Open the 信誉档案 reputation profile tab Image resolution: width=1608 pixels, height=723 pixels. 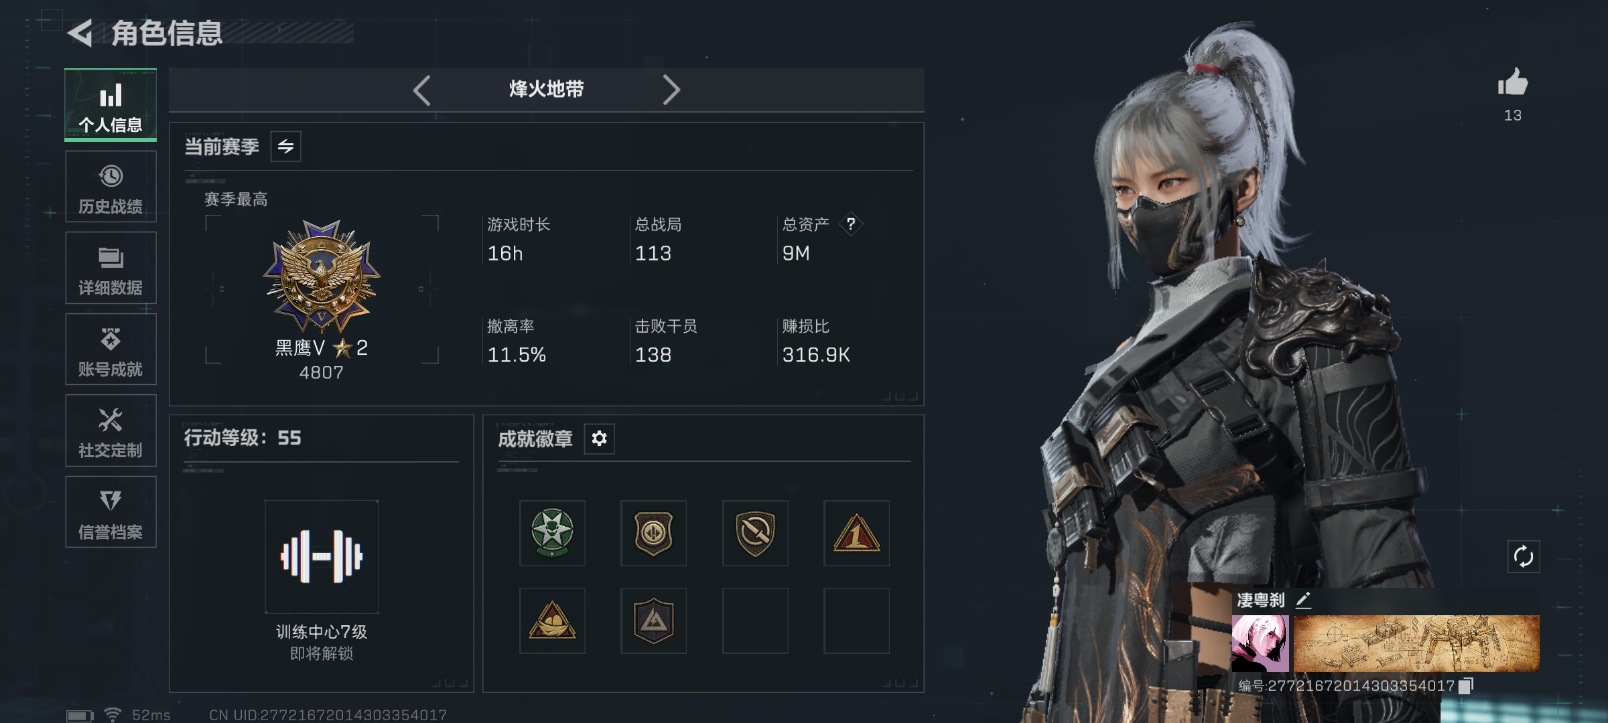tap(111, 512)
